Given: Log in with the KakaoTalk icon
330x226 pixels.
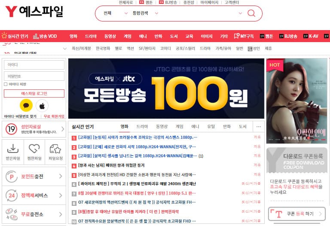Looking at the screenshot, I should pyautogui.click(x=26, y=105).
